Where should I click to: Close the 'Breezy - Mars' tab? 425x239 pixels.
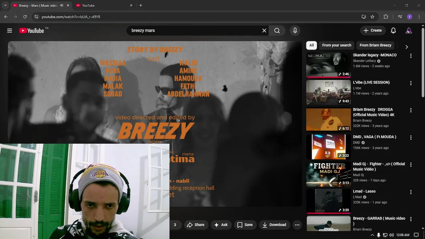coord(68,5)
